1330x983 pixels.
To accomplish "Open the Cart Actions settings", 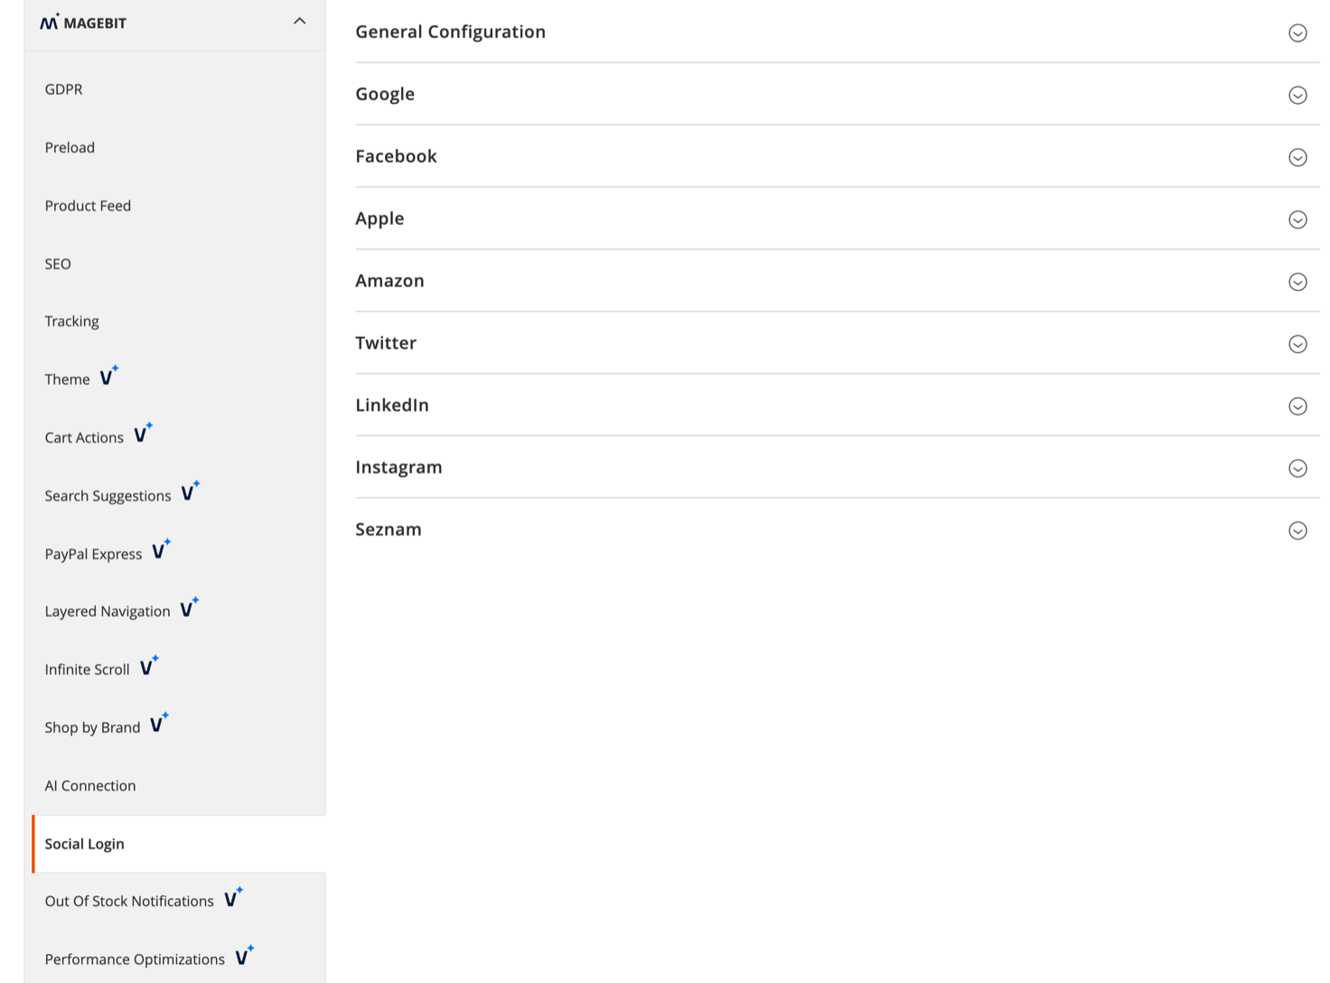I will click(84, 437).
